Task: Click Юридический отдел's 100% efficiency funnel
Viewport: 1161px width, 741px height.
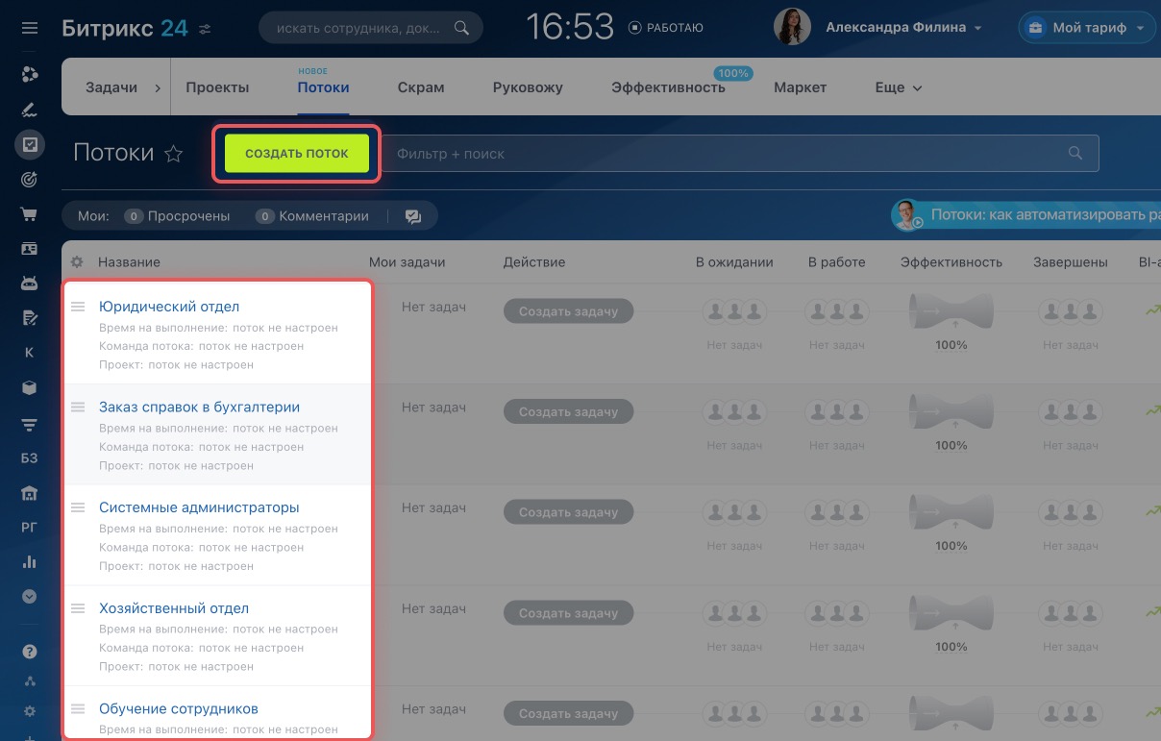Action: (x=951, y=313)
